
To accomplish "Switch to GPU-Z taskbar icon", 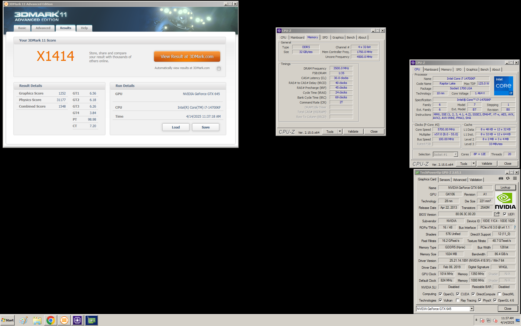I will [91, 321].
